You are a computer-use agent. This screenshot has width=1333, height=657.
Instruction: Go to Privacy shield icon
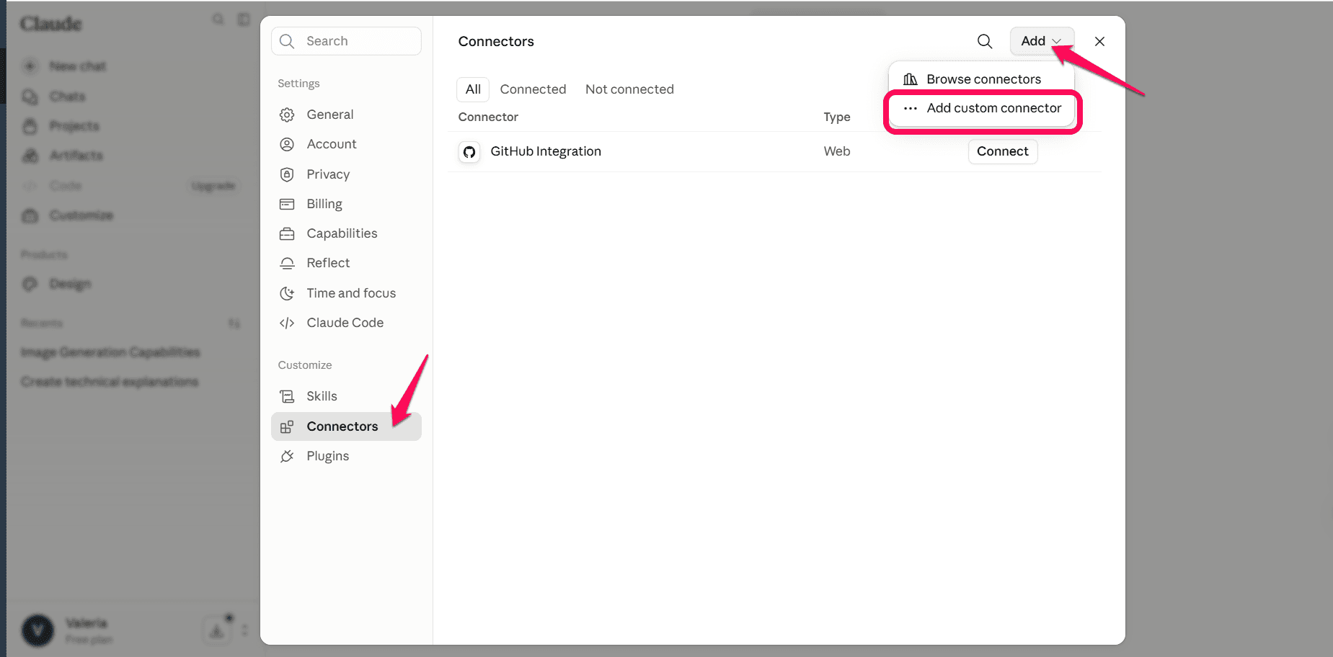(287, 174)
